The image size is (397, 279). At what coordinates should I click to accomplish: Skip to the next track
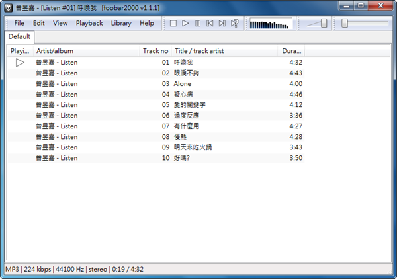coord(222,24)
